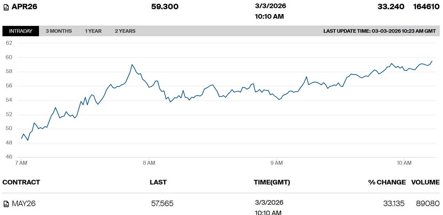443x215 pixels.
Task: Click the price peak just before 8 AM
Action: [x=132, y=65]
